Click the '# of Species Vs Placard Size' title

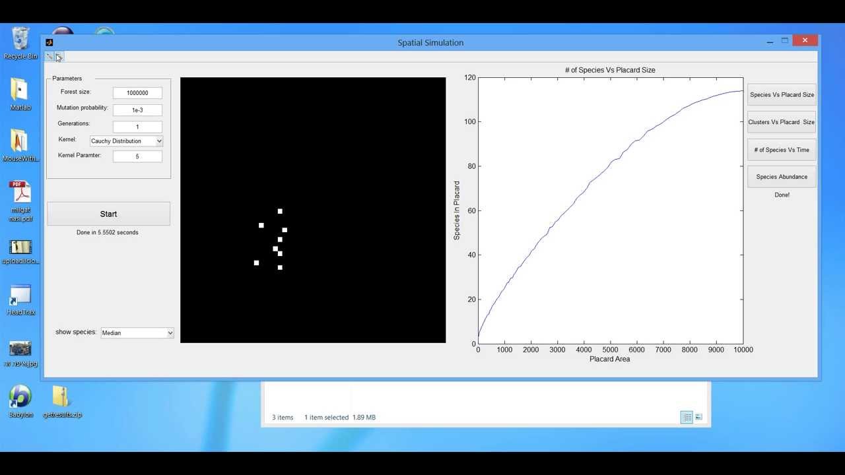point(610,70)
